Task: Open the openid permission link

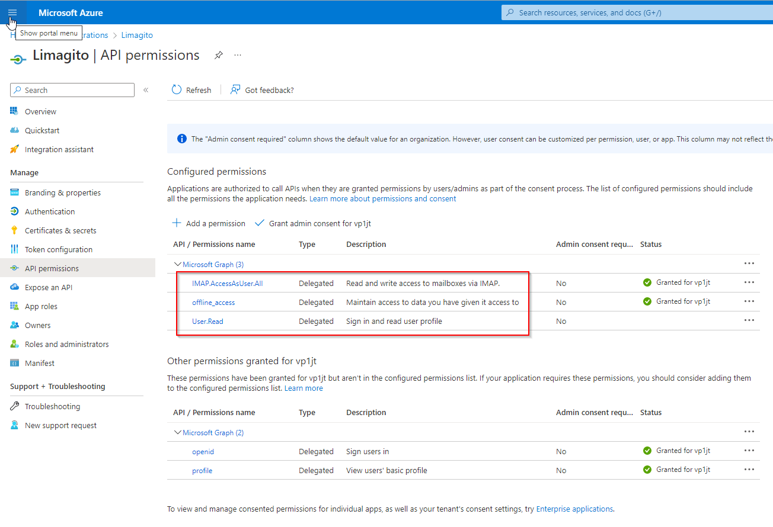Action: coord(203,451)
